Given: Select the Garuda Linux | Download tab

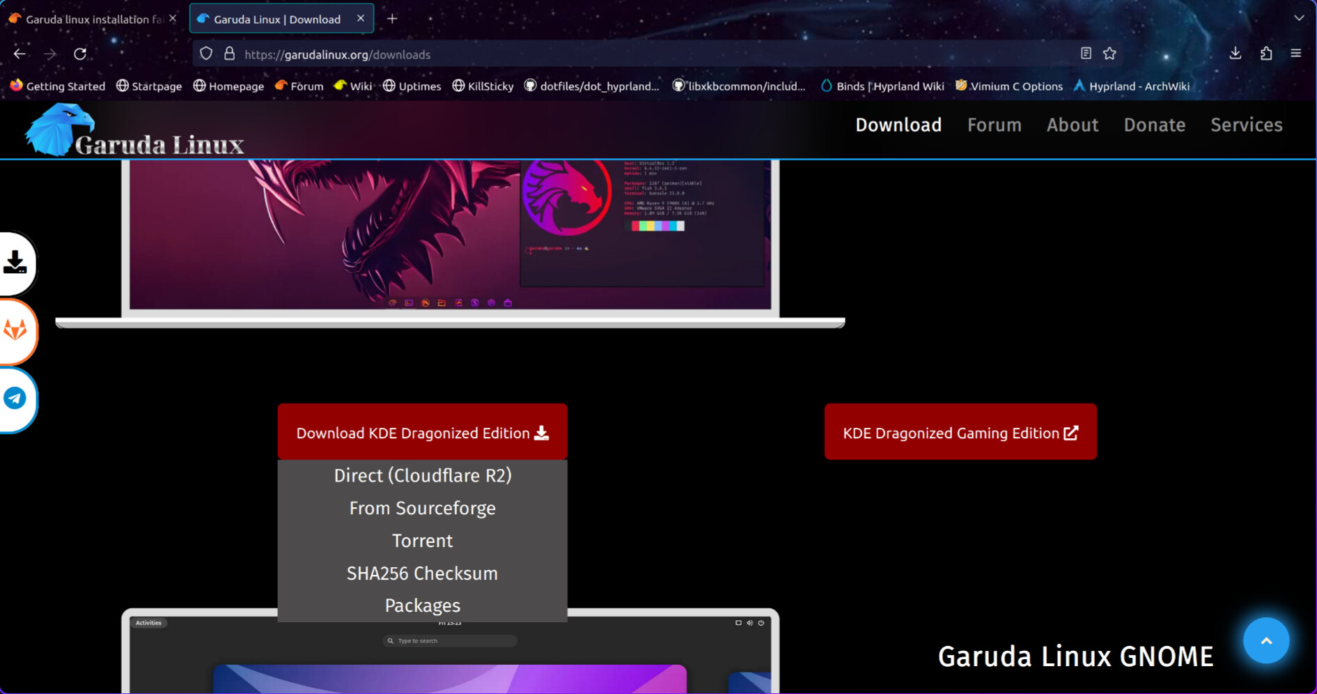Looking at the screenshot, I should point(281,19).
